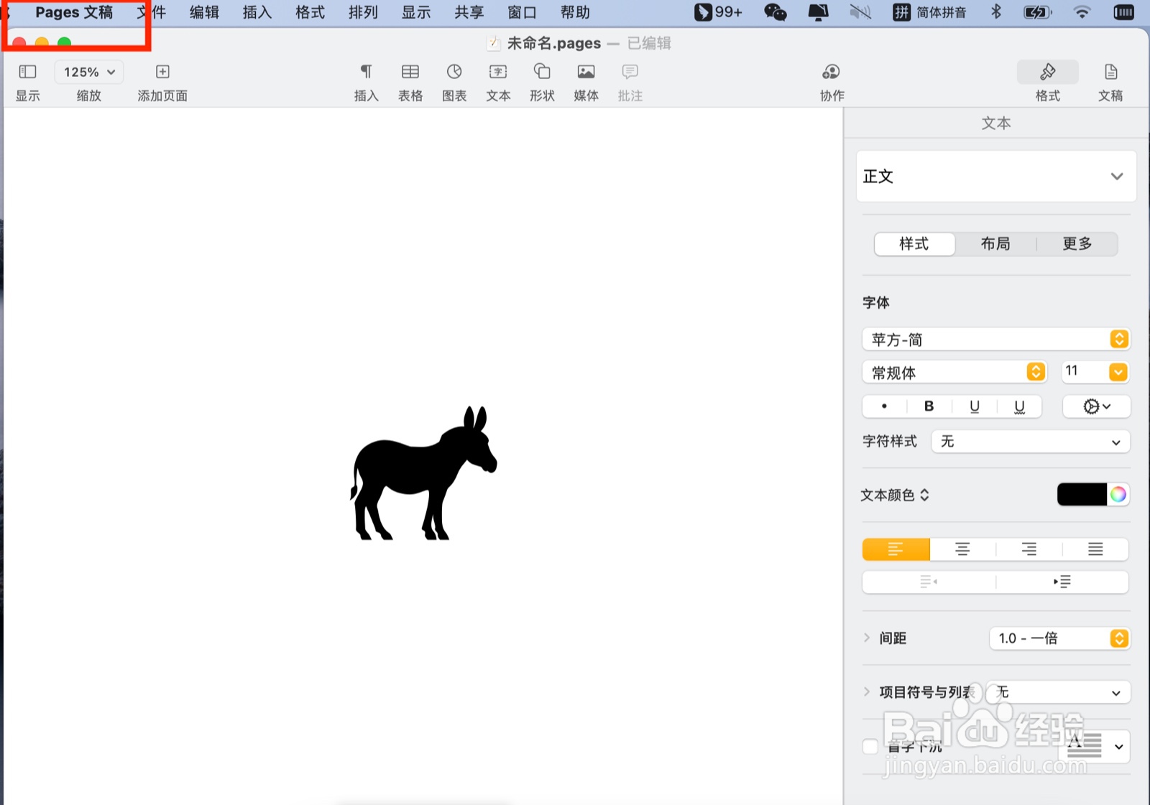Screen dimensions: 1150x805
Task: Open the Collaborate icon (协作)
Action: click(x=832, y=72)
